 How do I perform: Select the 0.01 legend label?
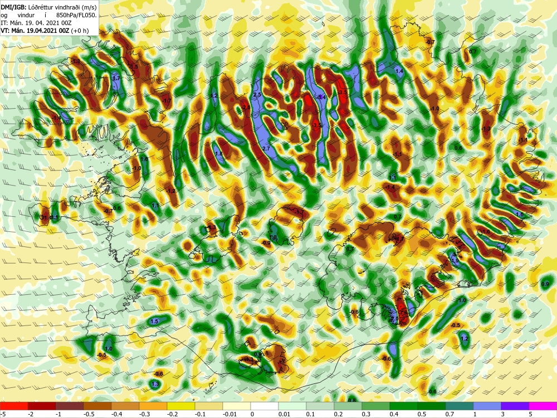[x=284, y=414]
